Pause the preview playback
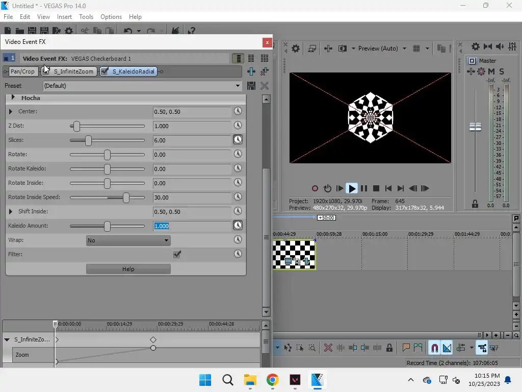522x392 pixels. point(364,188)
